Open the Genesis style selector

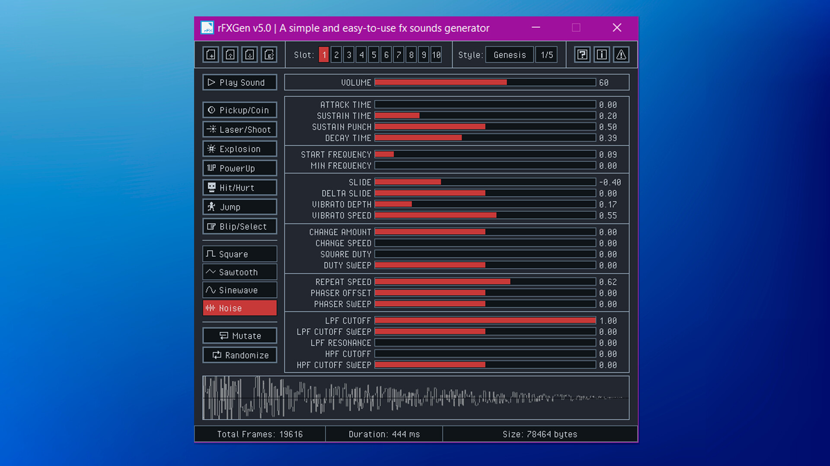coord(509,54)
